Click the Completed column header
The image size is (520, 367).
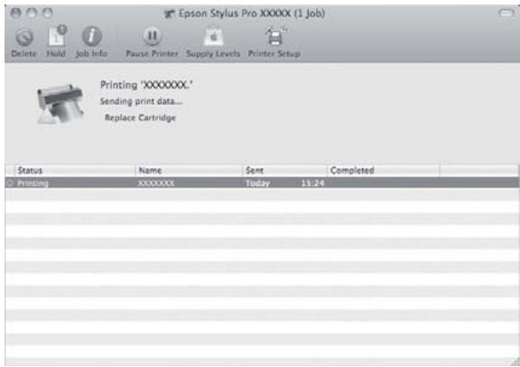click(x=384, y=170)
